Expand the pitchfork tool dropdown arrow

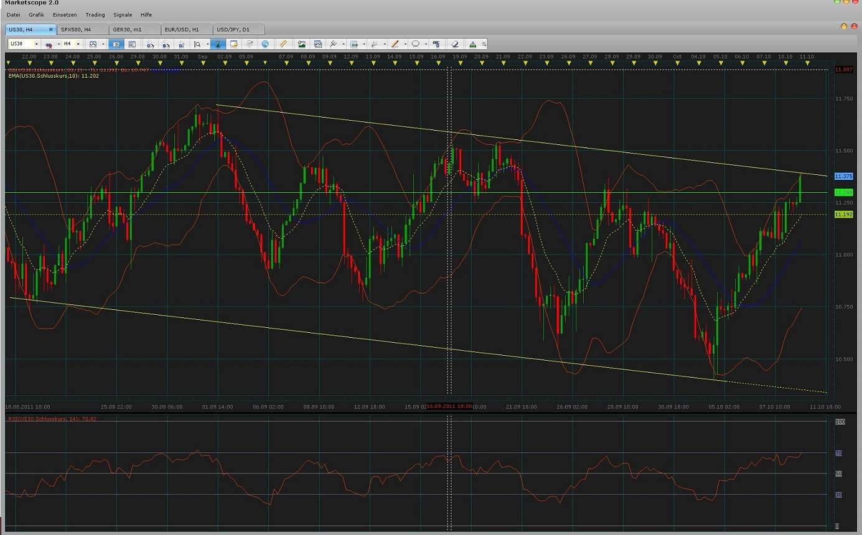coord(344,44)
